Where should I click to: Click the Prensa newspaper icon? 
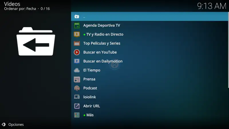point(77,79)
